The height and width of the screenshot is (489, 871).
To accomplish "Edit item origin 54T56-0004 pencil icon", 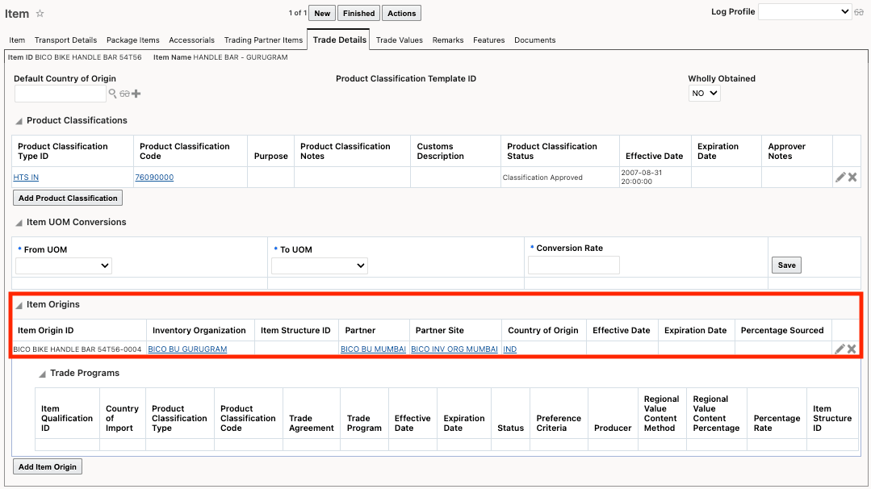I will click(840, 349).
